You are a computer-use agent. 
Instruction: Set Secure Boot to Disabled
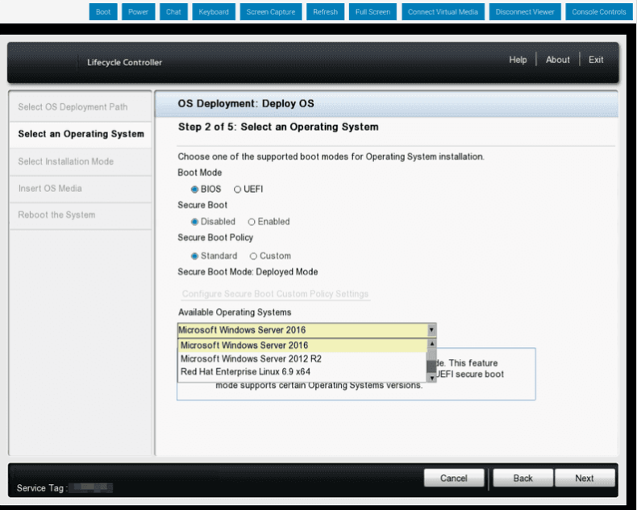click(x=194, y=222)
